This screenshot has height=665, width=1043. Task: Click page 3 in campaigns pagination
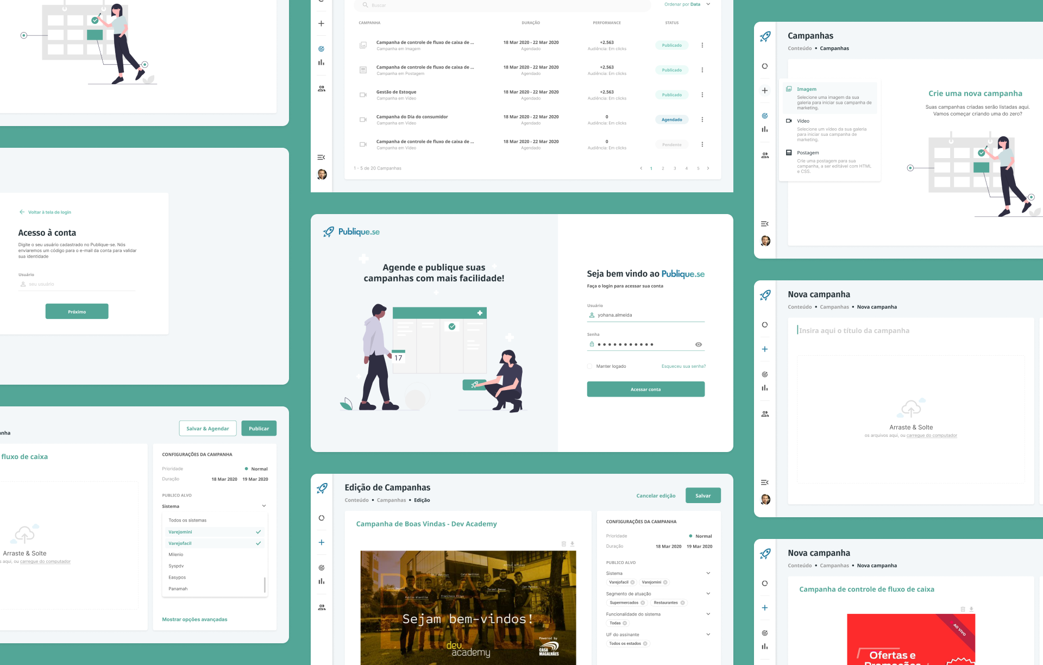click(675, 168)
